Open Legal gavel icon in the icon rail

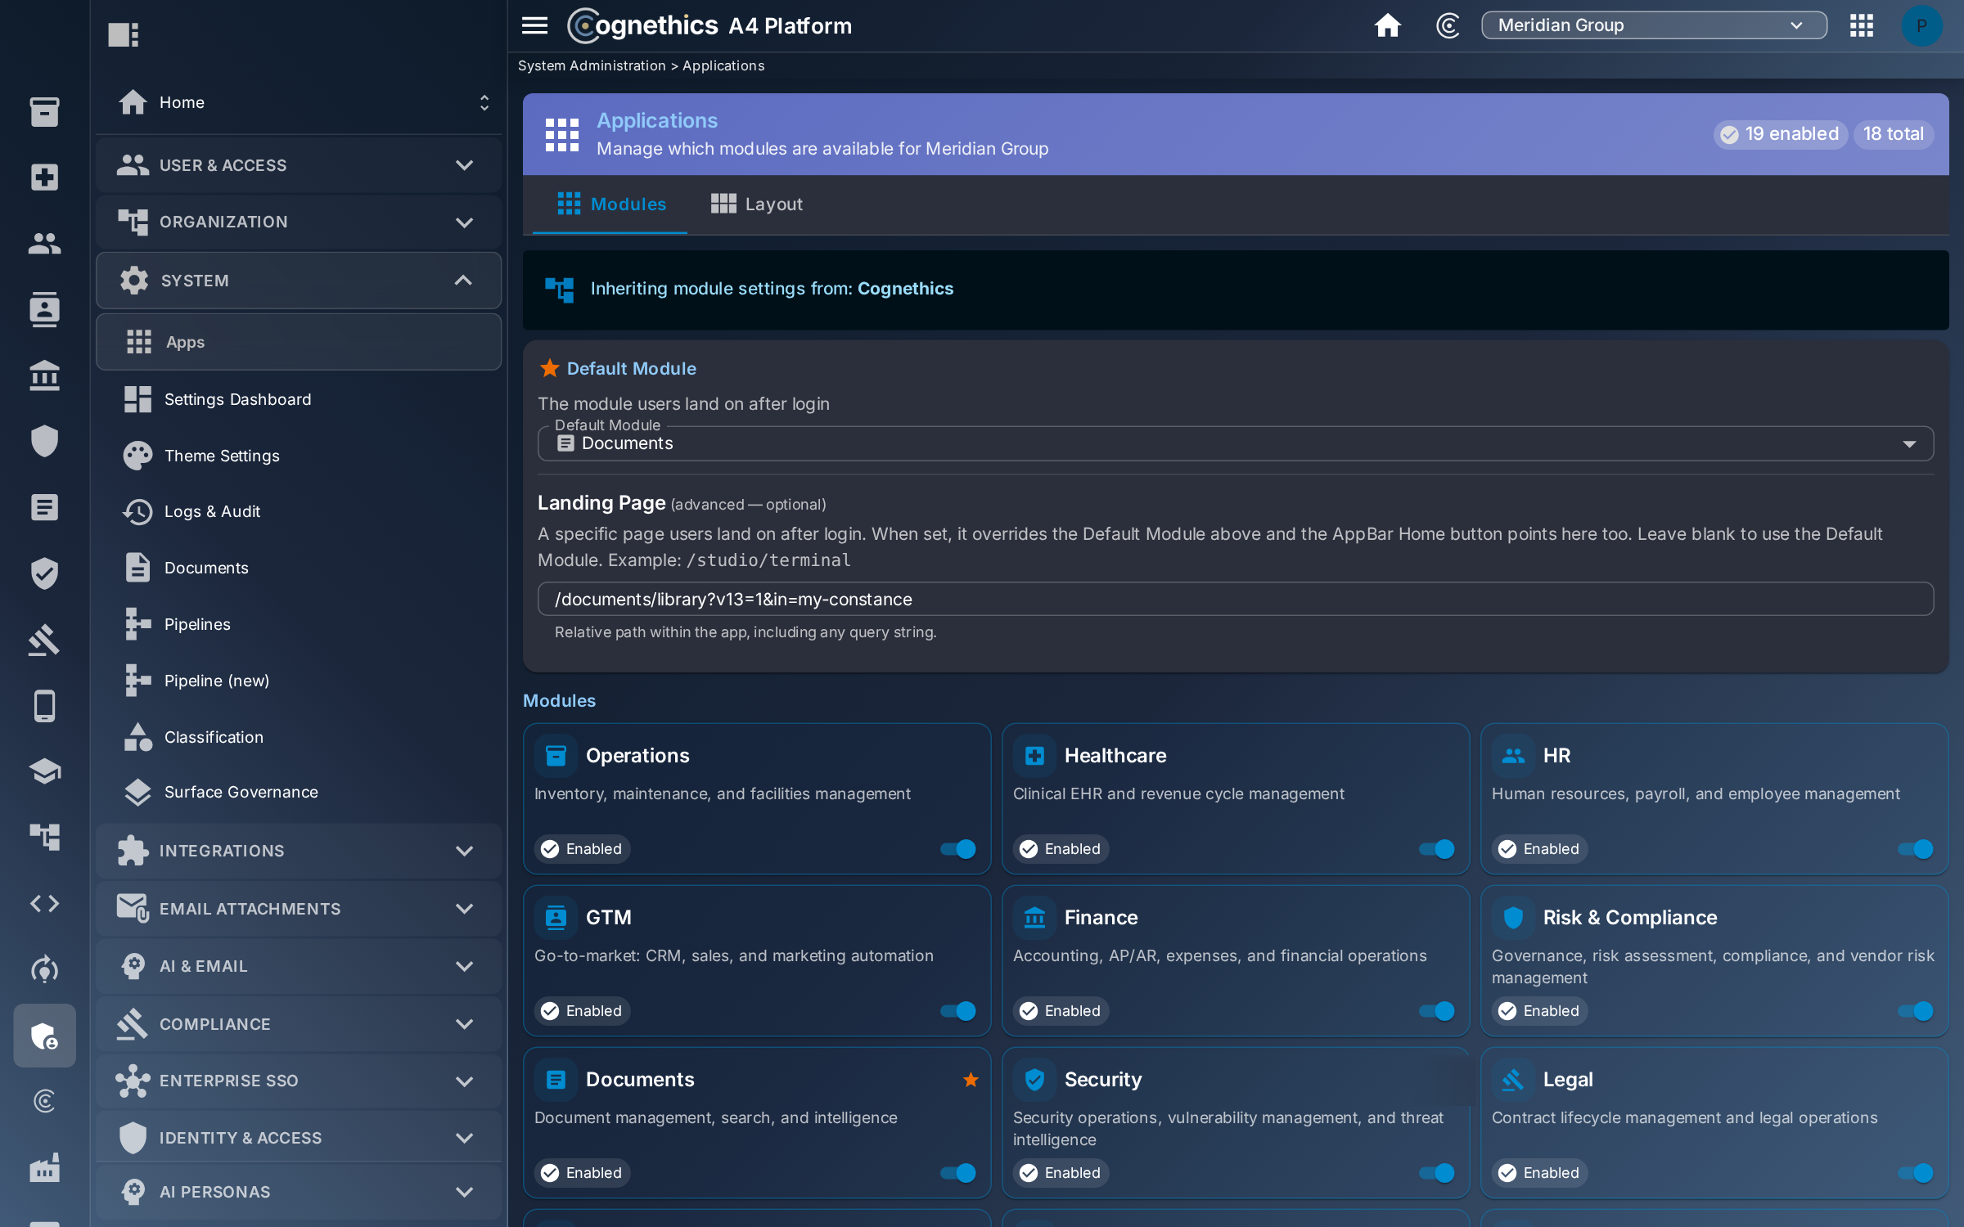[44, 640]
